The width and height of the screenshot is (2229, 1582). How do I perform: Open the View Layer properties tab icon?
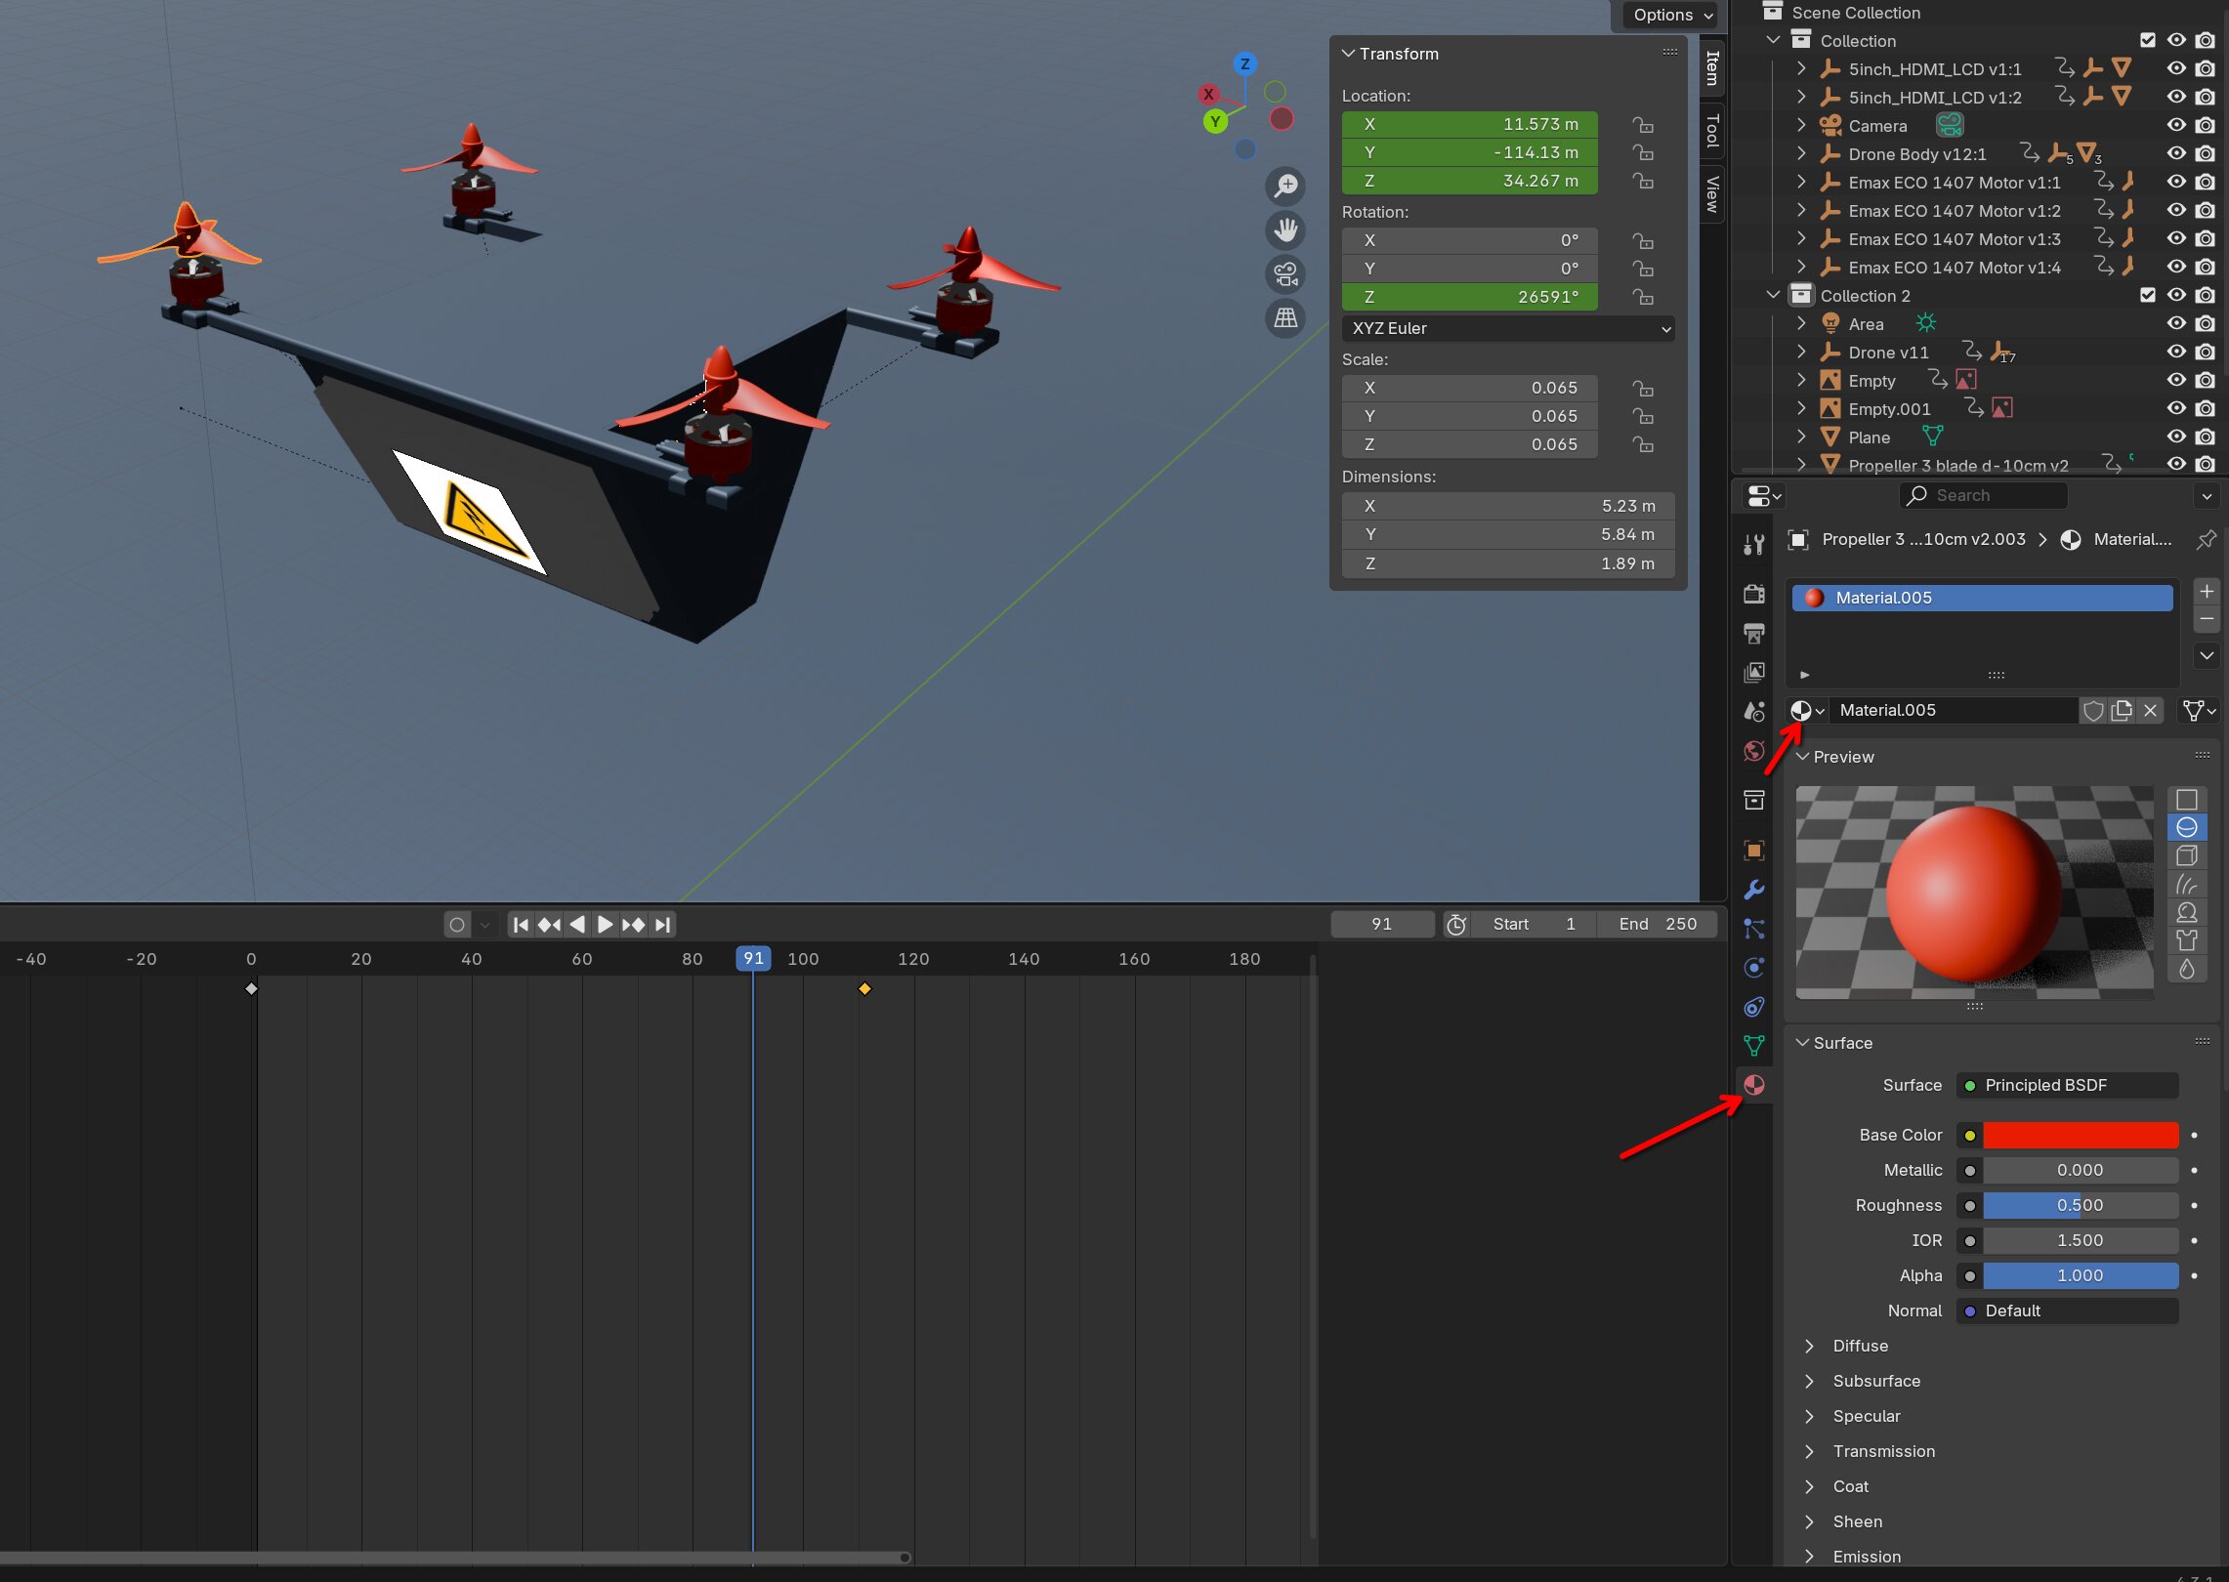pos(1754,672)
